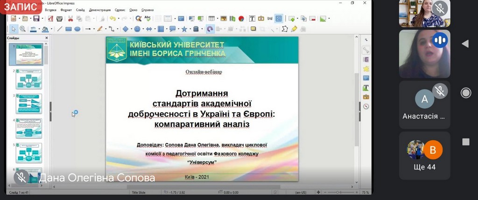Open the Save dropdown arrow
The width and height of the screenshot is (478, 200).
[42, 19]
